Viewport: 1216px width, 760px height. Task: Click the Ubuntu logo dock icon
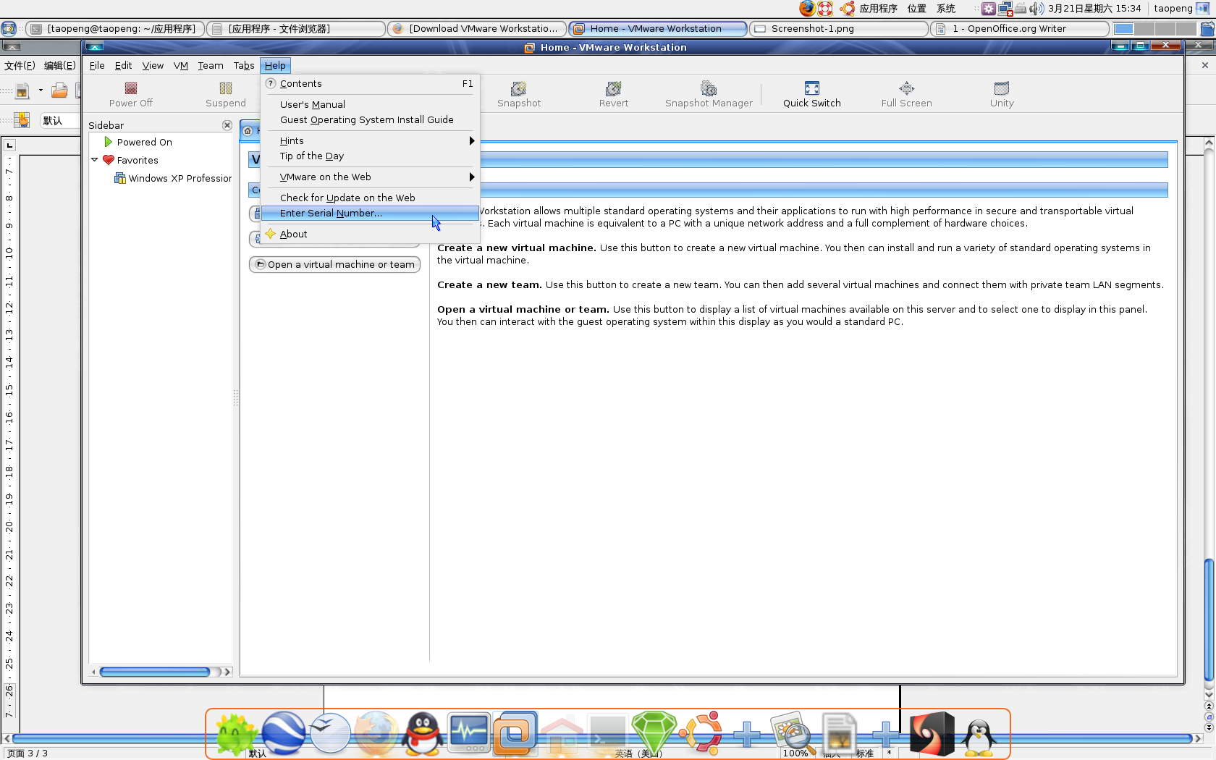[701, 733]
